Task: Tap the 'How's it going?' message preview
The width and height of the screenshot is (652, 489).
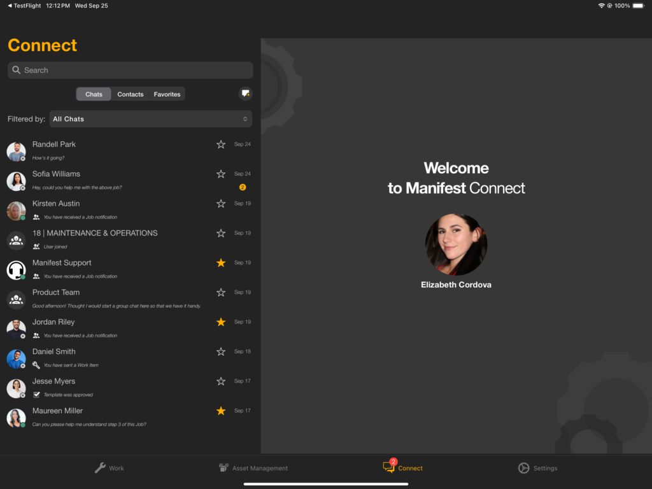Action: pos(48,158)
